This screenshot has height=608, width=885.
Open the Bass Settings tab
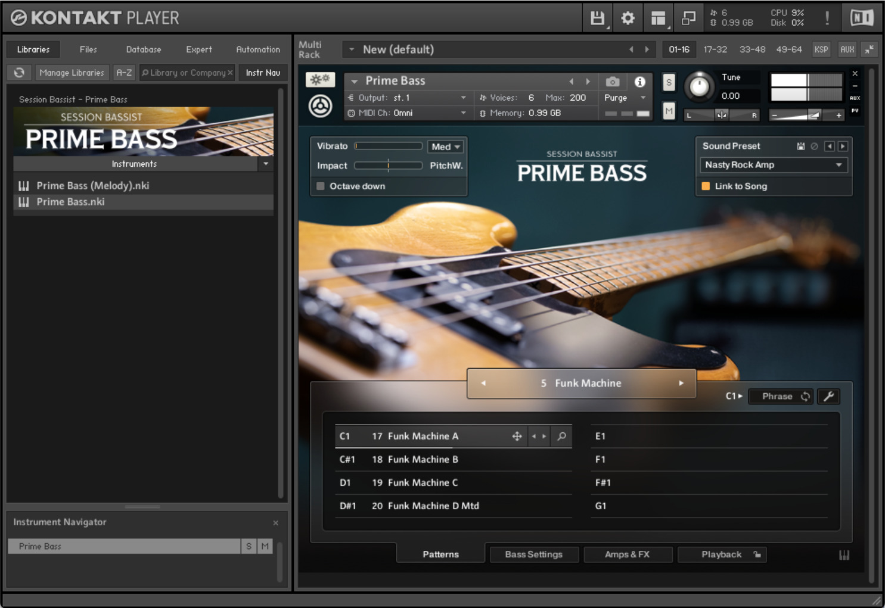point(534,554)
